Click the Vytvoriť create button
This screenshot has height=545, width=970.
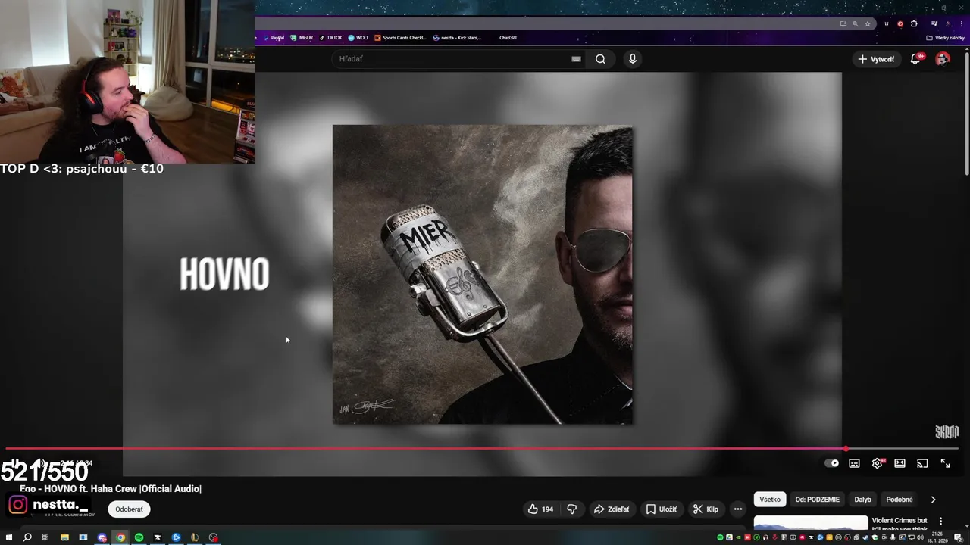875,59
